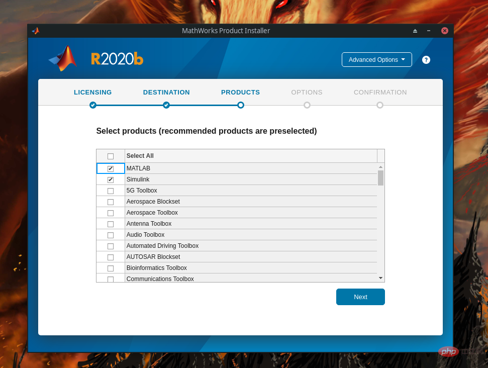Click the Antenna Toolbox product name
Screen dimensions: 488x368
(x=149, y=224)
